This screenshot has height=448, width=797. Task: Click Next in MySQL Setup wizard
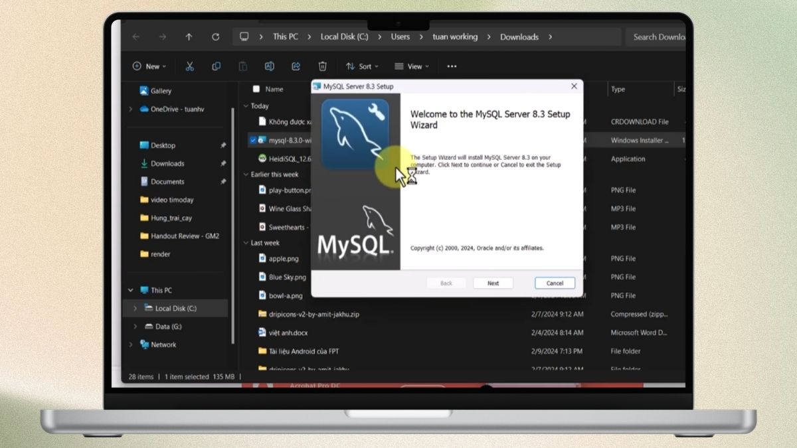493,283
